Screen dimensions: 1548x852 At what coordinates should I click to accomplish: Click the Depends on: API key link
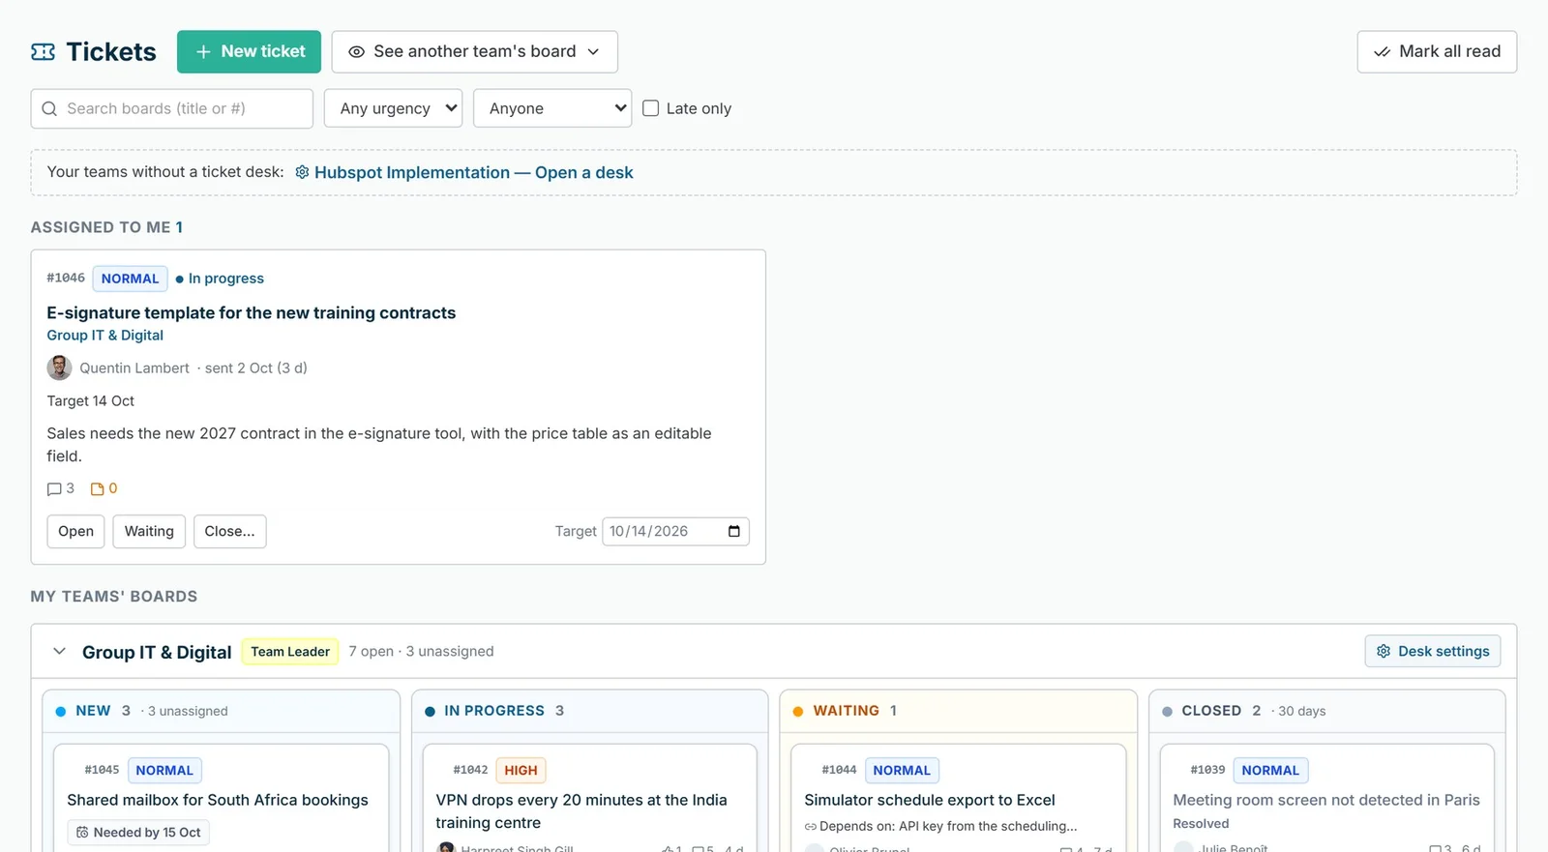click(x=940, y=826)
